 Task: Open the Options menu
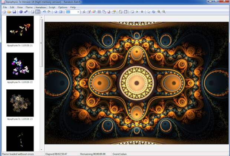coord(63,7)
